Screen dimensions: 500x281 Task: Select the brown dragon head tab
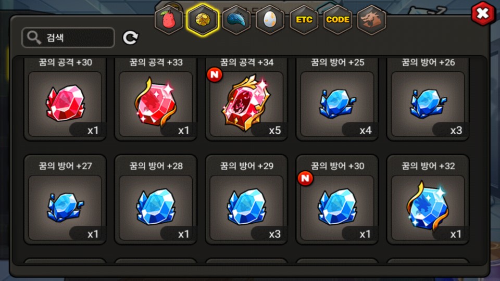click(371, 20)
